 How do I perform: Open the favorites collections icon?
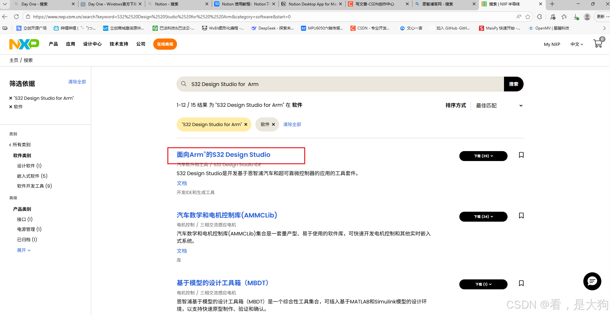tap(564, 17)
